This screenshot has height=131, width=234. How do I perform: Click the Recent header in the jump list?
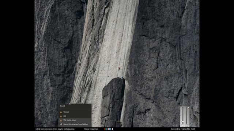coord(63,106)
